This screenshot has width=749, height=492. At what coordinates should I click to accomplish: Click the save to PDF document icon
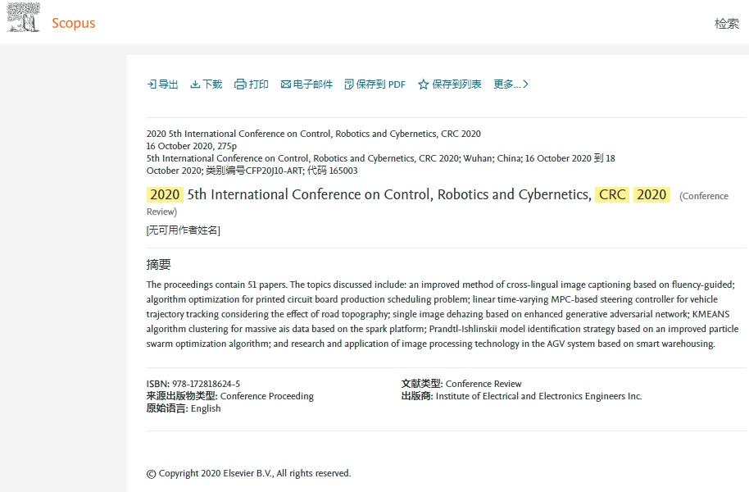click(x=349, y=84)
